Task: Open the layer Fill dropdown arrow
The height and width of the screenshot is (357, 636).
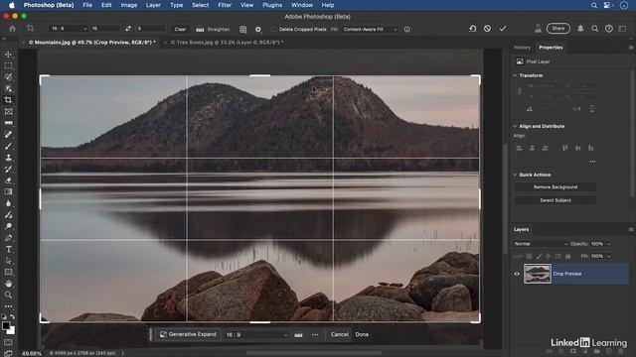Action: (609, 256)
